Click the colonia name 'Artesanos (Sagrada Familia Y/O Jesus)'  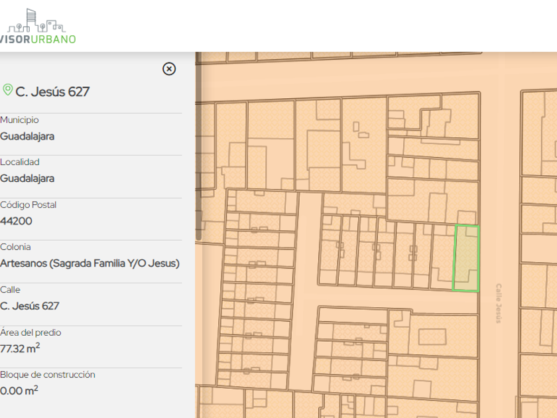tap(90, 263)
